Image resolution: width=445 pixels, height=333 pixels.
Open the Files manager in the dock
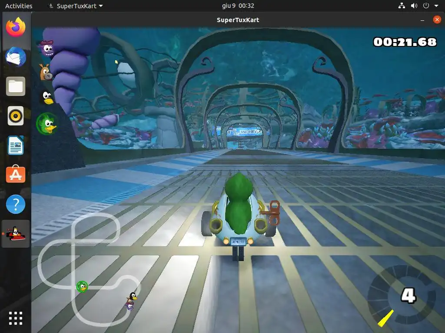pos(16,86)
